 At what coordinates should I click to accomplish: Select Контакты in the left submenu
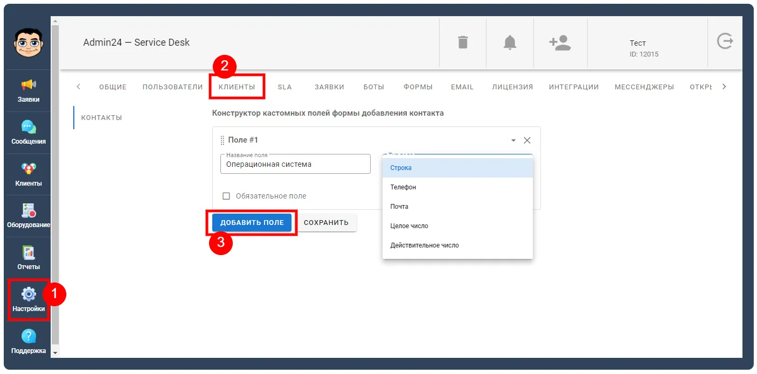click(101, 117)
